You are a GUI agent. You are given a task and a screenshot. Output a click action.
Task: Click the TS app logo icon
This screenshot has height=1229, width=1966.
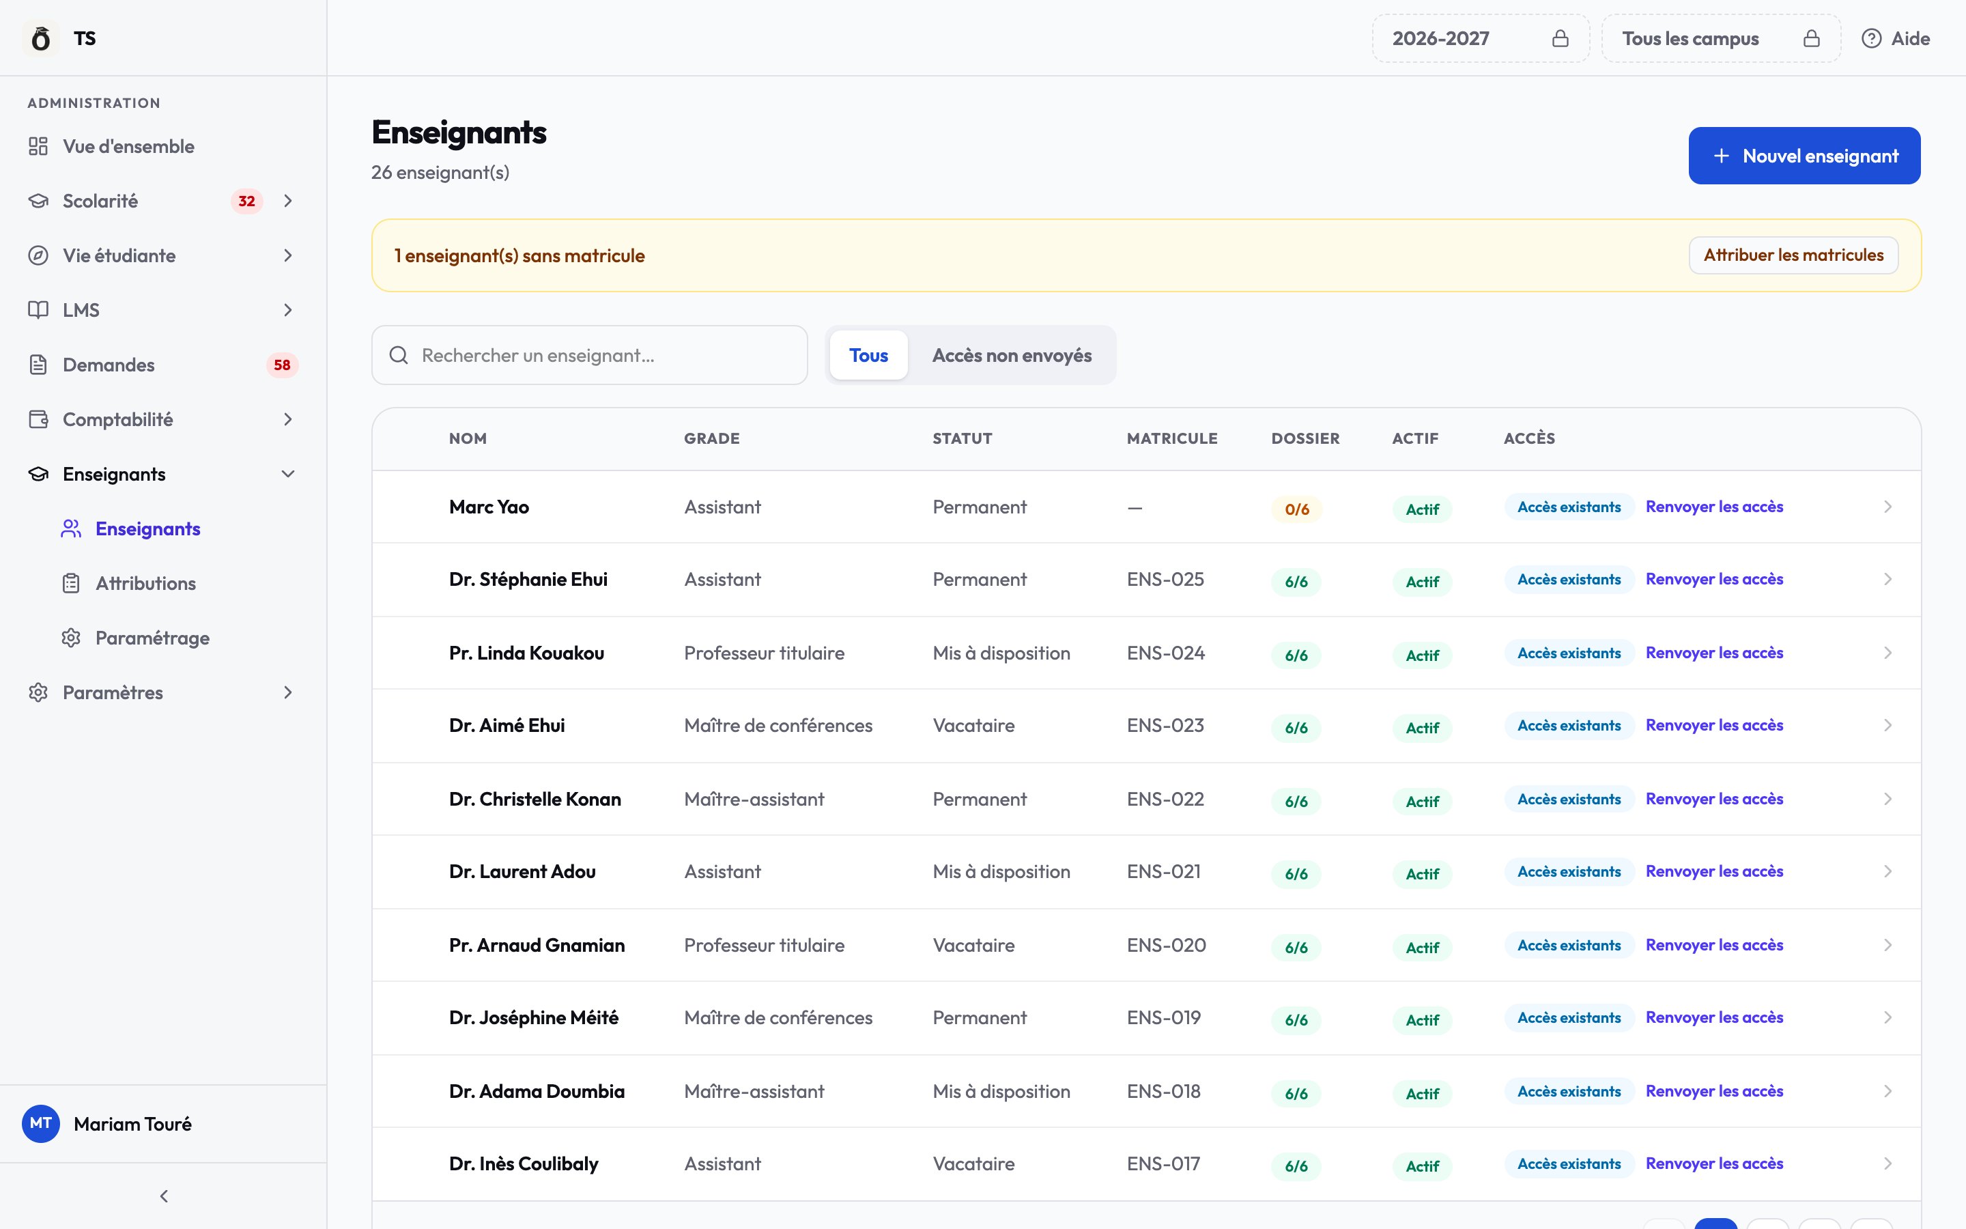pos(41,38)
